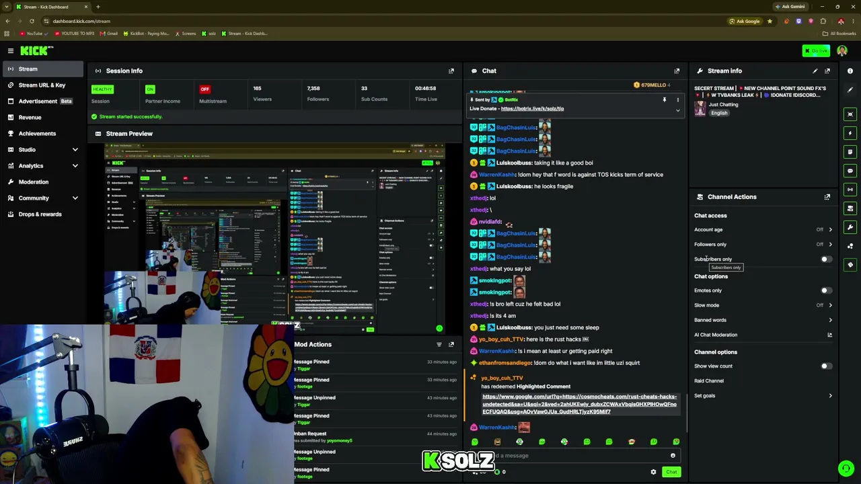The width and height of the screenshot is (861, 484).
Task: Expand the Community sidebar section
Action: [75, 198]
